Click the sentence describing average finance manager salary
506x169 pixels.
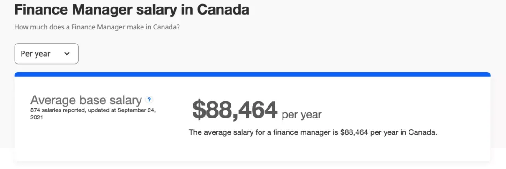(313, 132)
